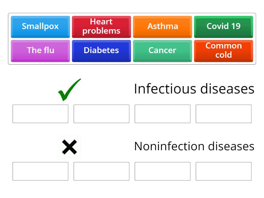Click the third empty slot under Noninfection diseases
Screen dimensions: 264x198
(x=162, y=171)
